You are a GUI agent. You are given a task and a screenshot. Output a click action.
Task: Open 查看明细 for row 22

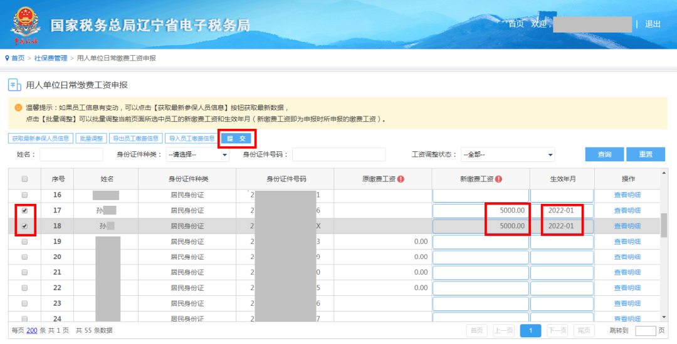(627, 288)
